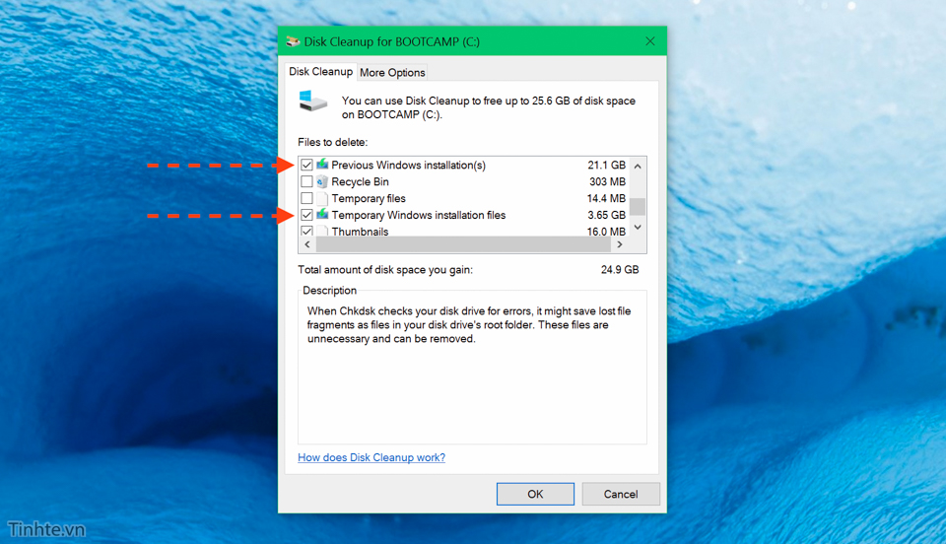Click the horizontal scroll left arrow
This screenshot has height=544, width=946.
coord(307,244)
